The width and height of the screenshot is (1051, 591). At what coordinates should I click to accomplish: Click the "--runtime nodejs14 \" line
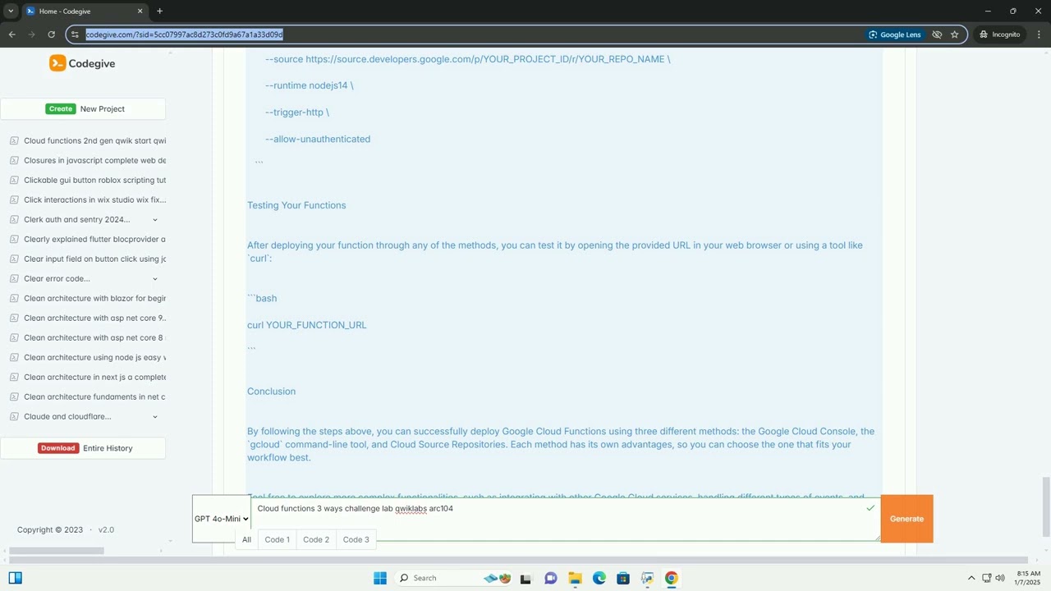(310, 85)
